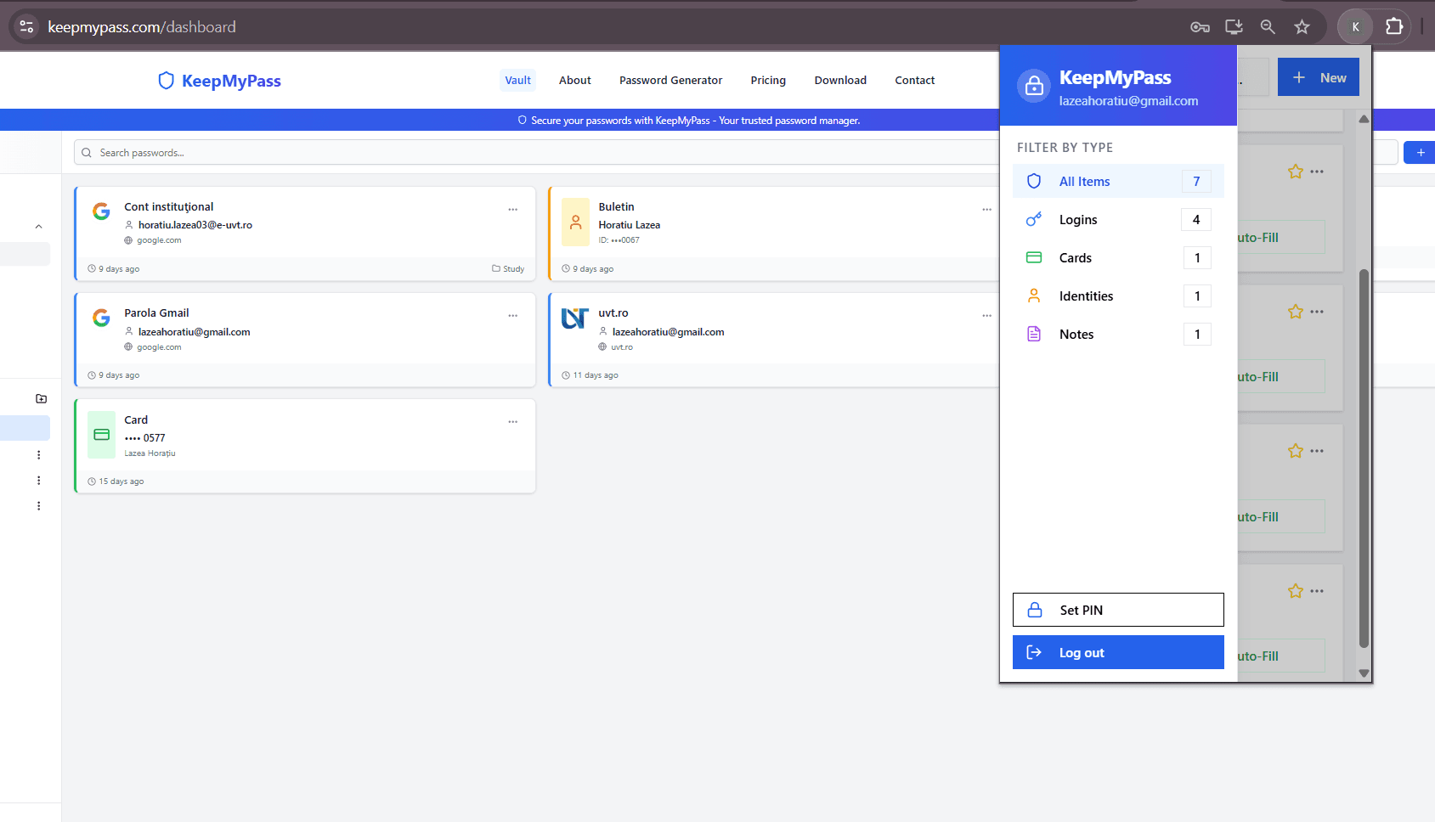Collapse the left sidebar with the chevron
Viewport: 1435px width, 822px height.
(x=38, y=226)
